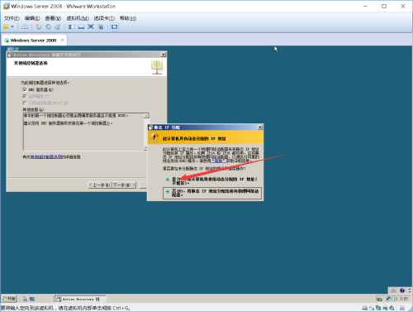Open the 虚拟机(M) menu
Viewport: 413px width, 312px height.
78,18
